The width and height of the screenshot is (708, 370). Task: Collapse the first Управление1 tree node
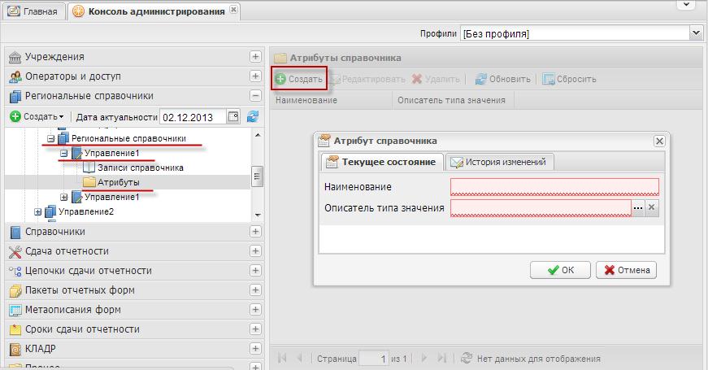click(x=63, y=154)
